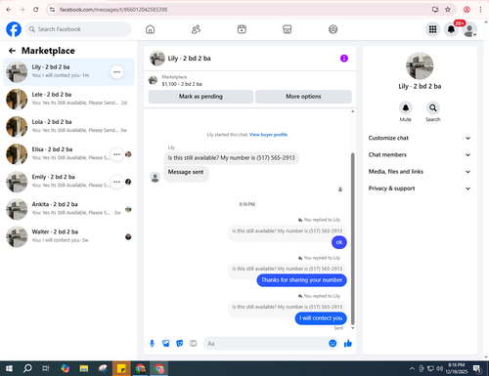This screenshot has width=489, height=376.
Task: Open Lily's large profile thumbnail in sidebar
Action: (420, 65)
